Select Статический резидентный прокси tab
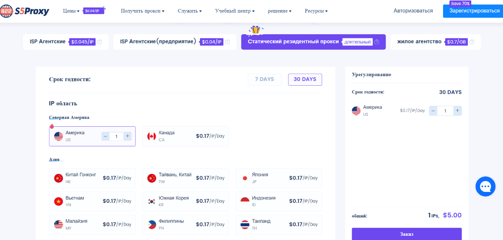The width and height of the screenshot is (503, 240). pyautogui.click(x=314, y=42)
